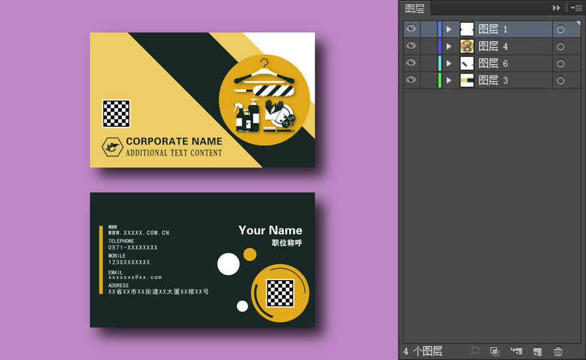Screen dimensions: 586x360
Task: Hide 图层 1 using its eye icon
Action: (x=411, y=29)
